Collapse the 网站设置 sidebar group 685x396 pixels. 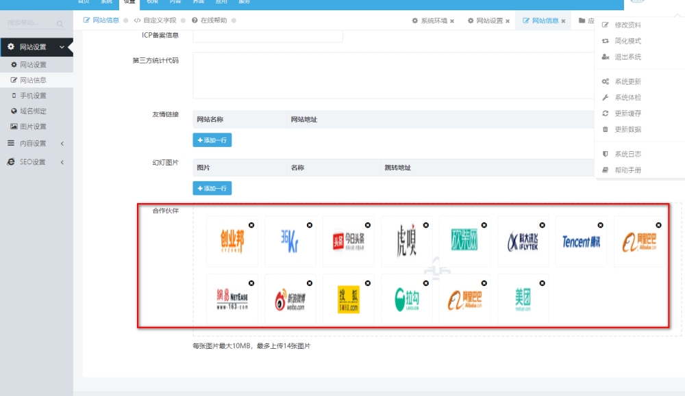pyautogui.click(x=37, y=47)
